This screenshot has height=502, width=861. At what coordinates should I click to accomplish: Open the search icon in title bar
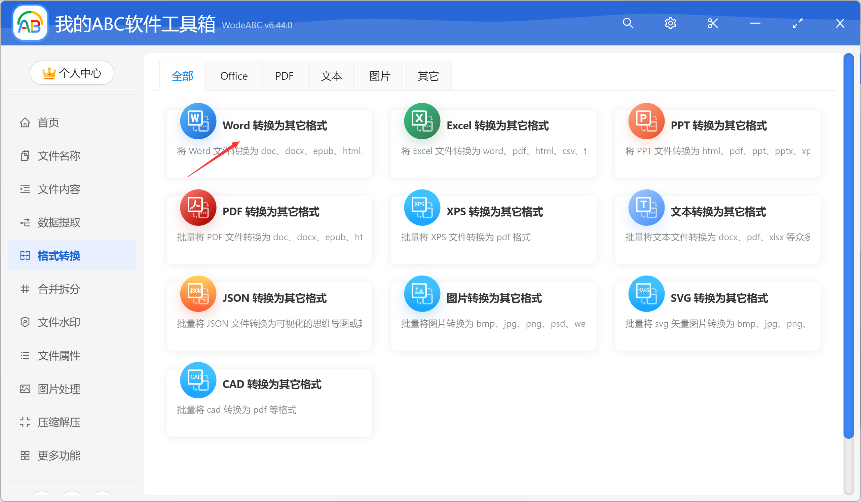(x=628, y=23)
